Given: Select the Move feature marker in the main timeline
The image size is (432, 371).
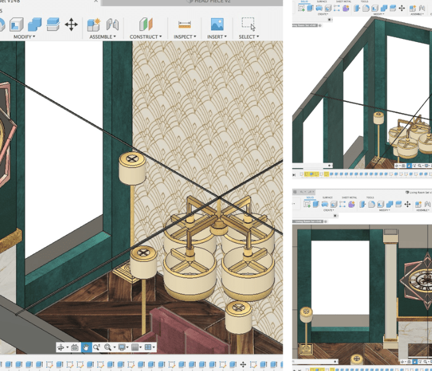Looking at the screenshot, I should tap(243, 365).
